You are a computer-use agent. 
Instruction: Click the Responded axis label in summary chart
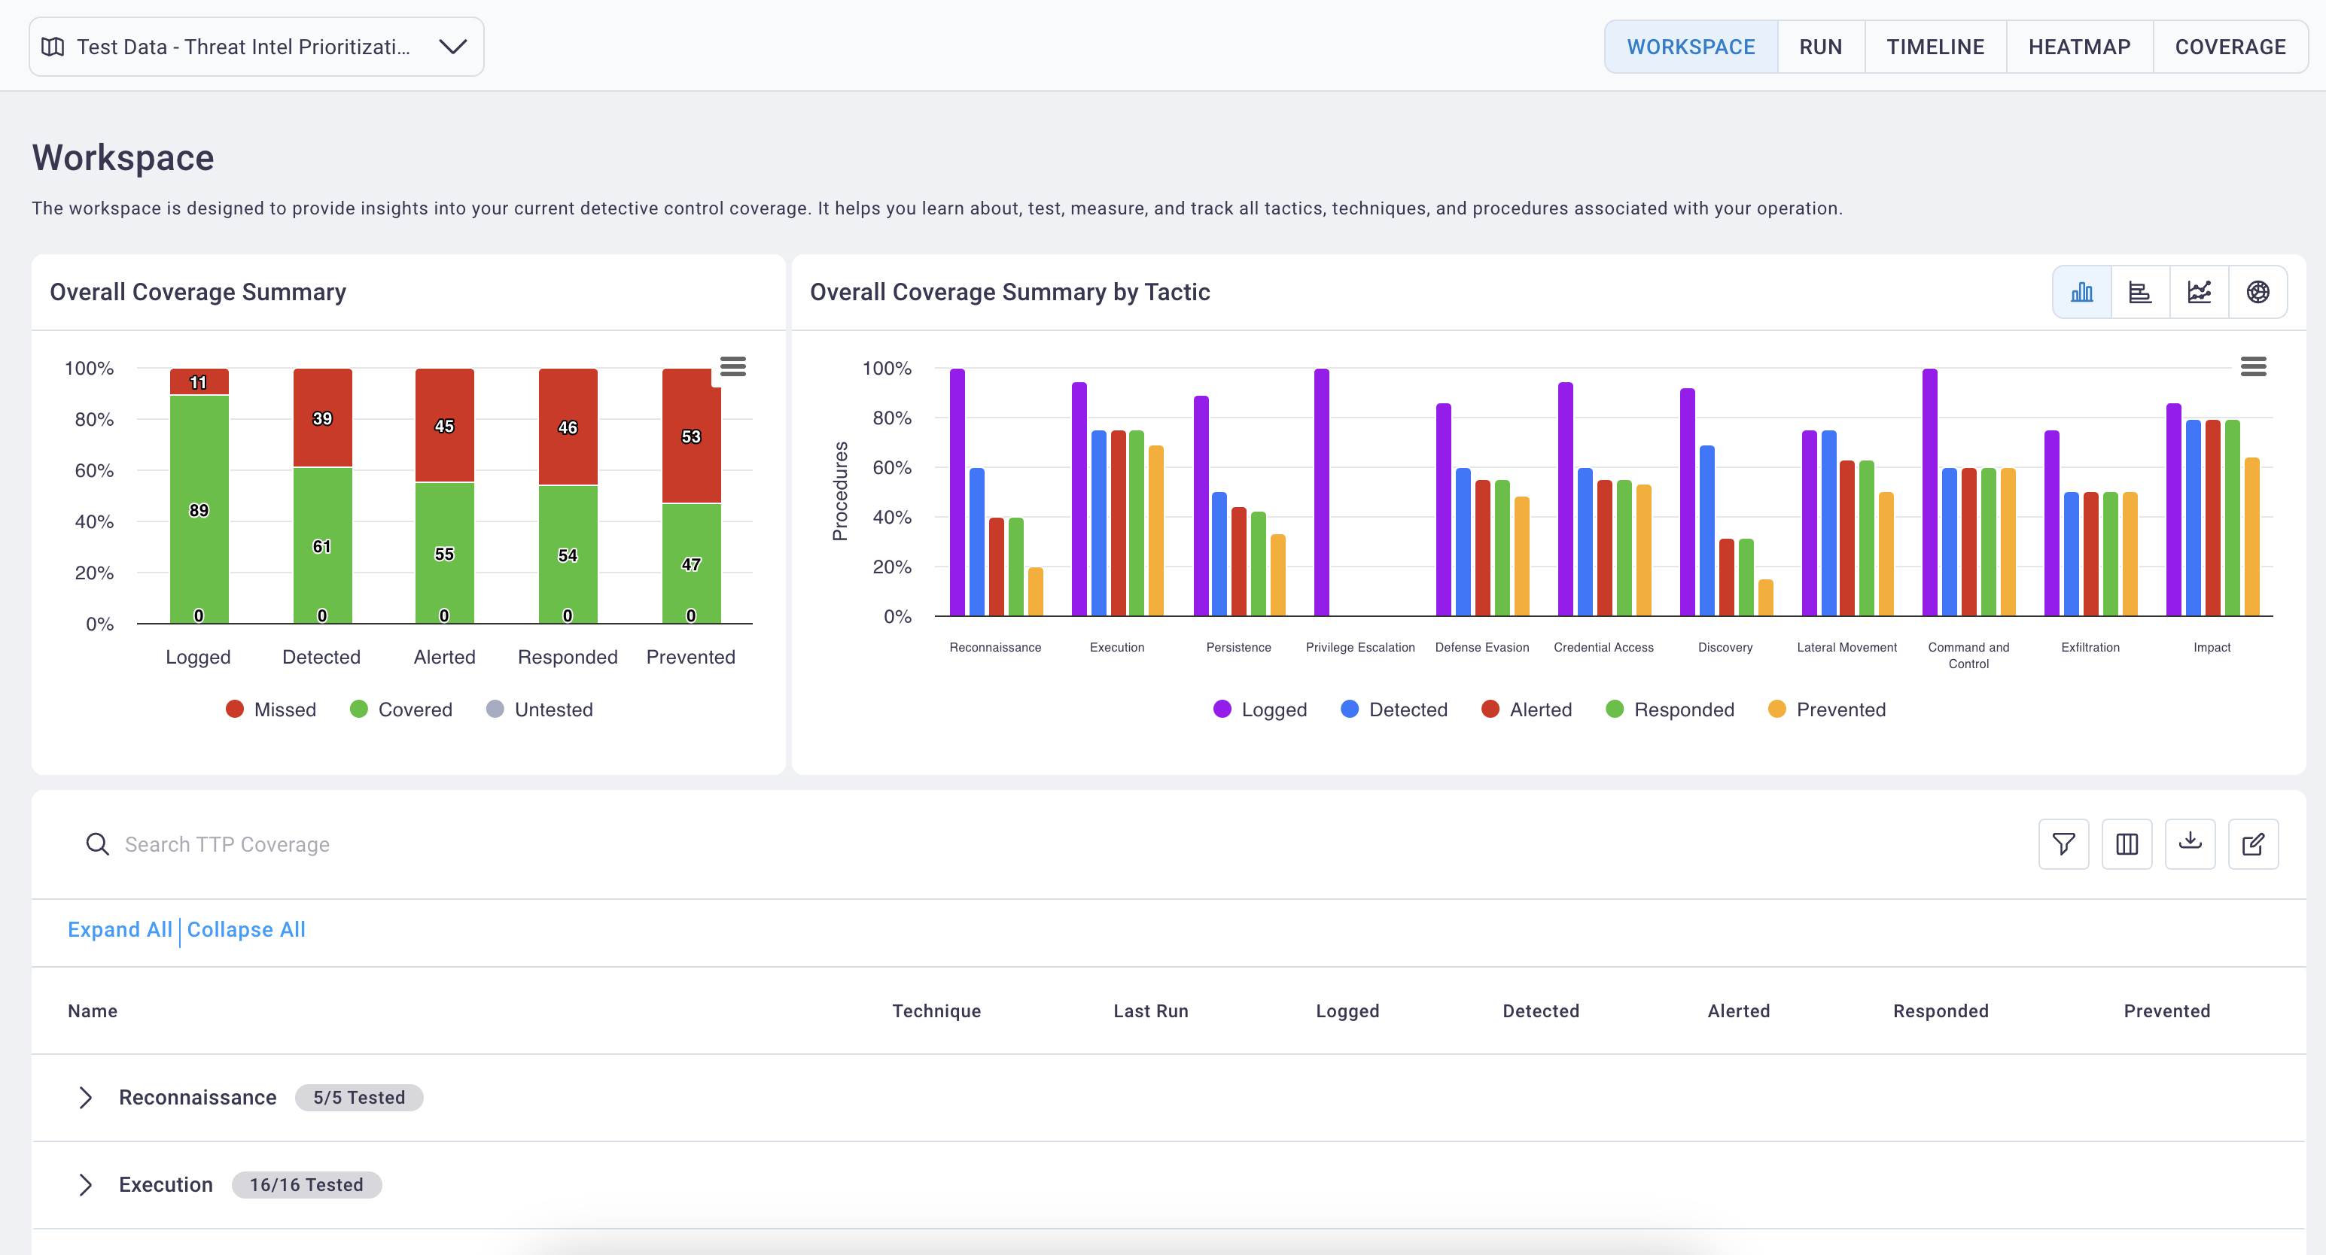point(567,657)
